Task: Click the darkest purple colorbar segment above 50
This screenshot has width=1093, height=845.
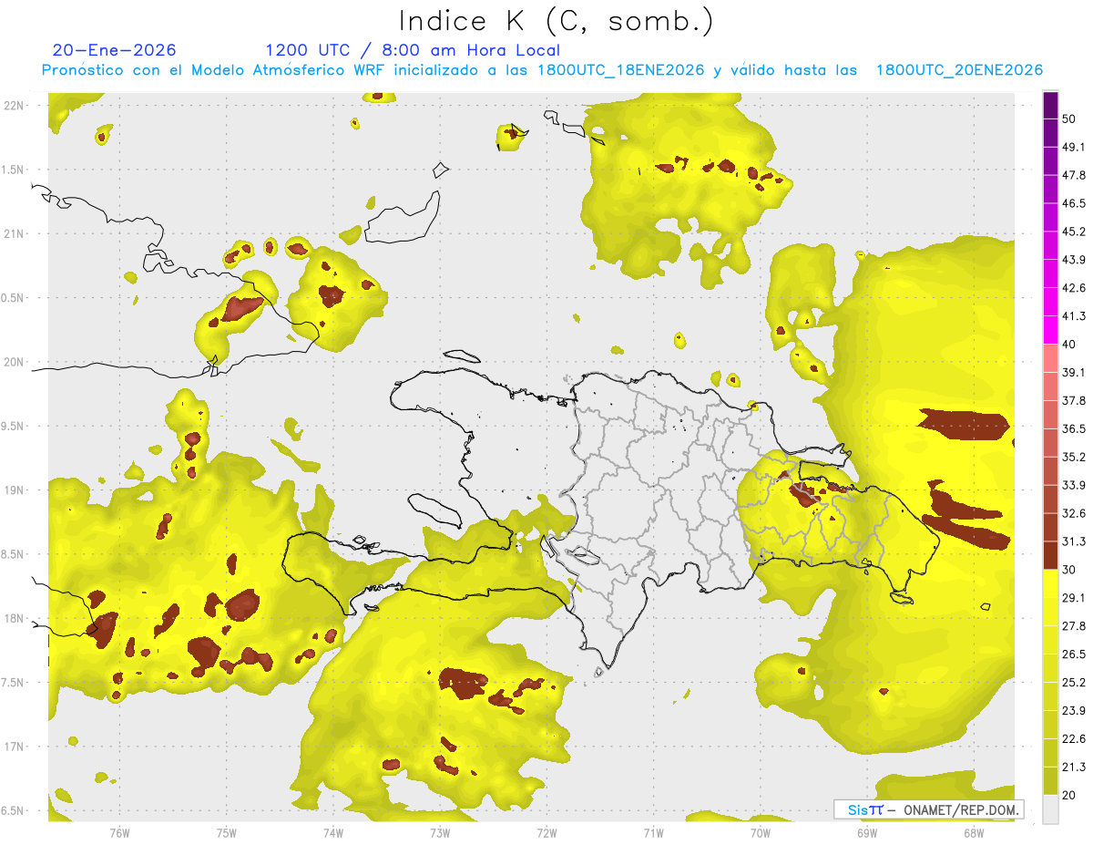Action: (x=1051, y=105)
